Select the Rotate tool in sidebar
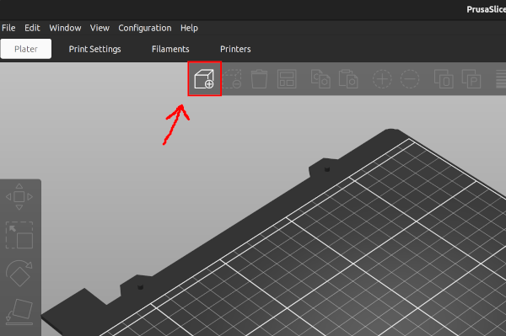Viewport: 506px width, 336px height. (19, 273)
